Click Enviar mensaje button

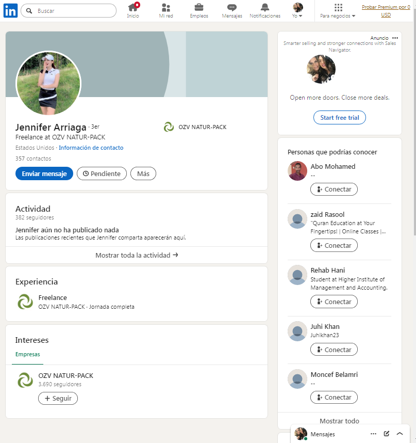44,173
